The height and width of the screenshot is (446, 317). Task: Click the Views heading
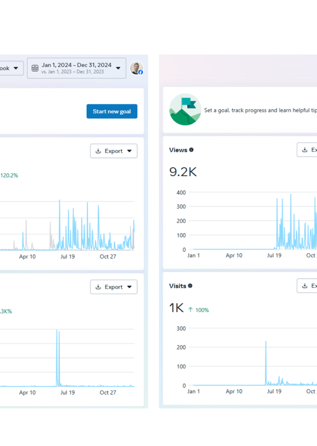coord(178,150)
